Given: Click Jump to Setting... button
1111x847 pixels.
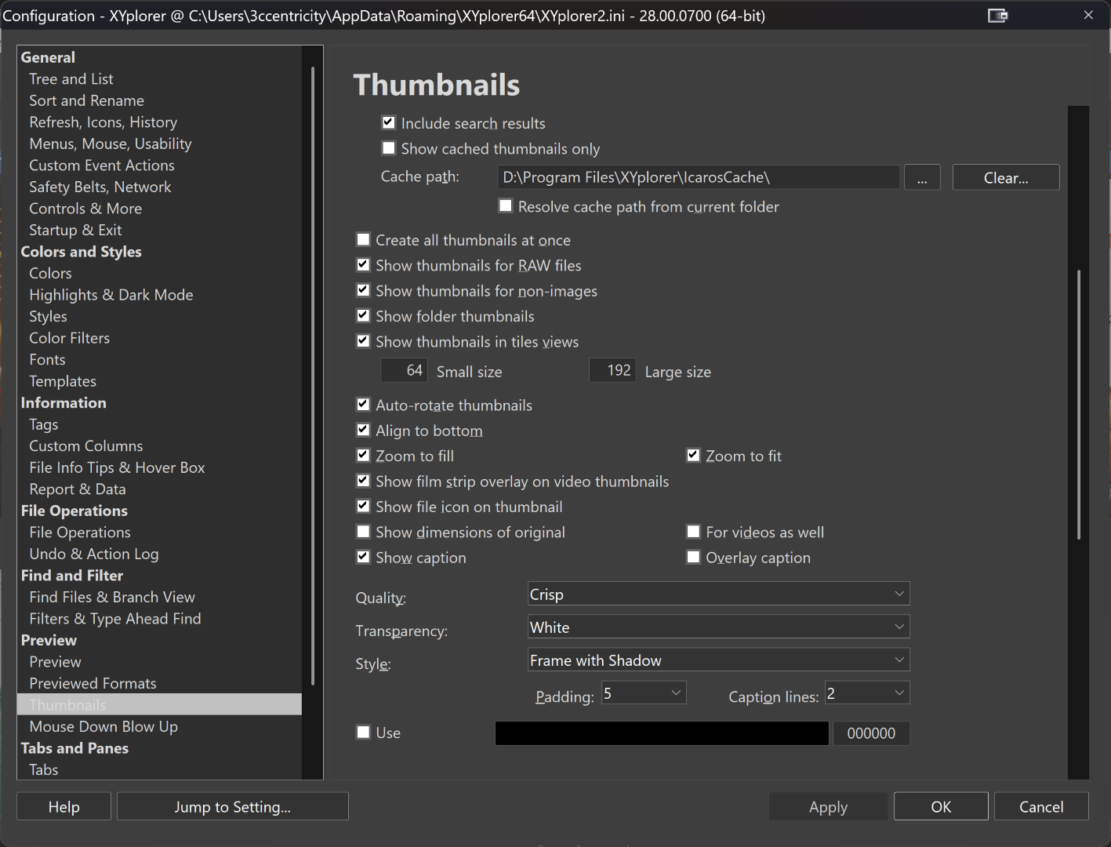Looking at the screenshot, I should click(x=232, y=807).
